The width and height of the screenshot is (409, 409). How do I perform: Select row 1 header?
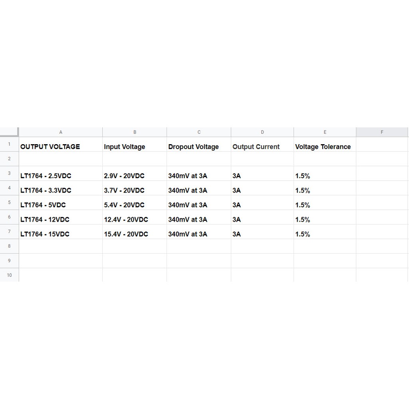pos(9,144)
